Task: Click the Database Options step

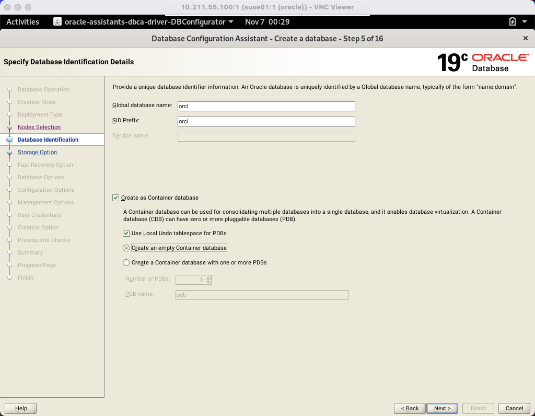Action: point(41,178)
